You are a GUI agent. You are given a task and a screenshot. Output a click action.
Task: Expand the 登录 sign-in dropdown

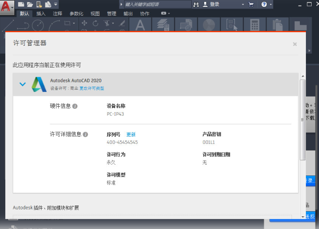tap(243, 4)
